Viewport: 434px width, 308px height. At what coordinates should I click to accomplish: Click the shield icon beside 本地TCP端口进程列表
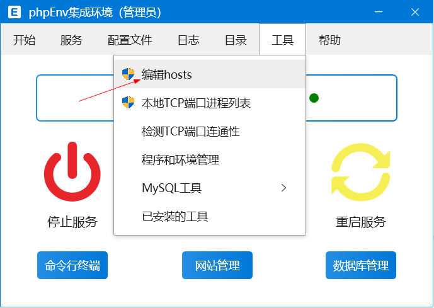128,103
